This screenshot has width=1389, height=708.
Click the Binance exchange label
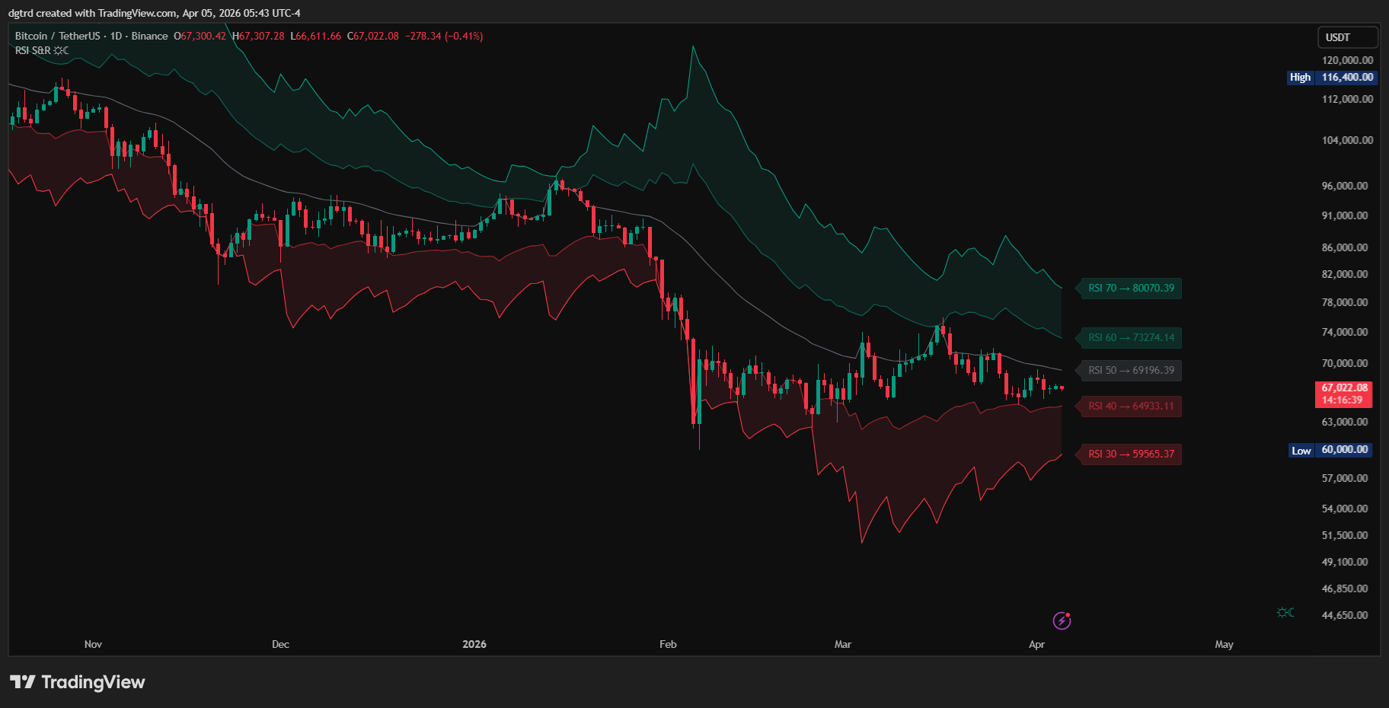pyautogui.click(x=149, y=36)
